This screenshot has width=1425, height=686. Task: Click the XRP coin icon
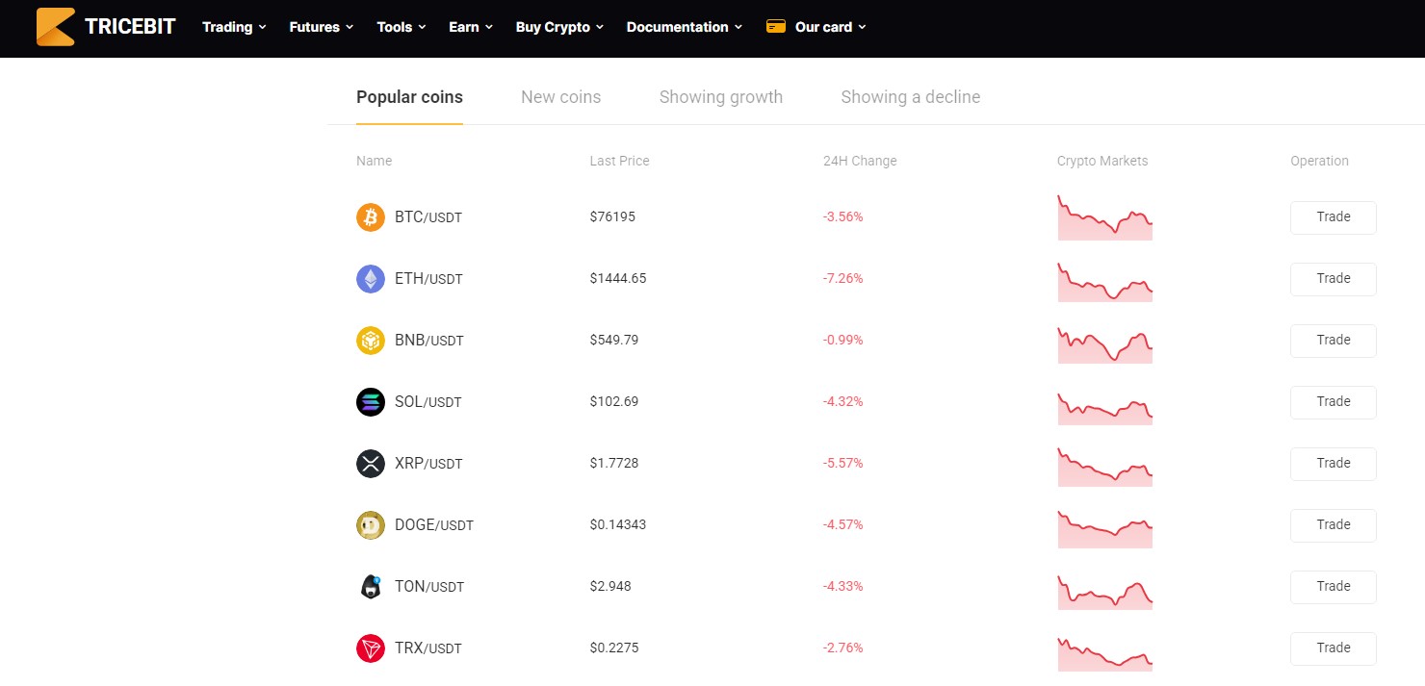pyautogui.click(x=371, y=464)
